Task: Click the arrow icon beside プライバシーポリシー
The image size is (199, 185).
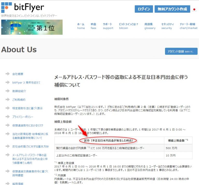Action: point(8,116)
